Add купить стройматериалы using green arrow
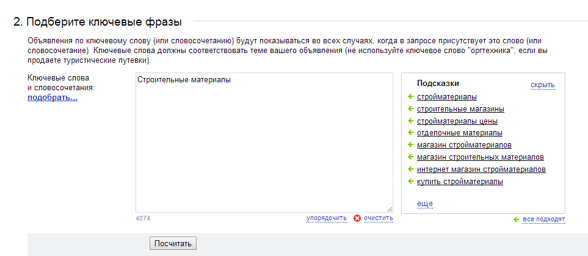Viewport: 588px width, 256px height. click(x=410, y=182)
